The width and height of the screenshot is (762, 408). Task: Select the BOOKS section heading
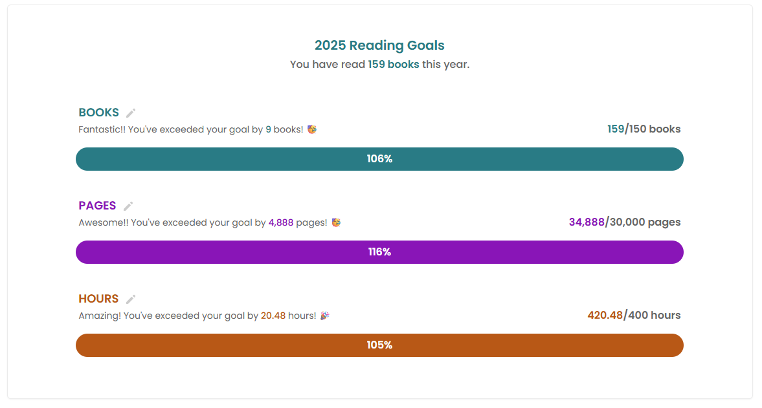(x=98, y=113)
